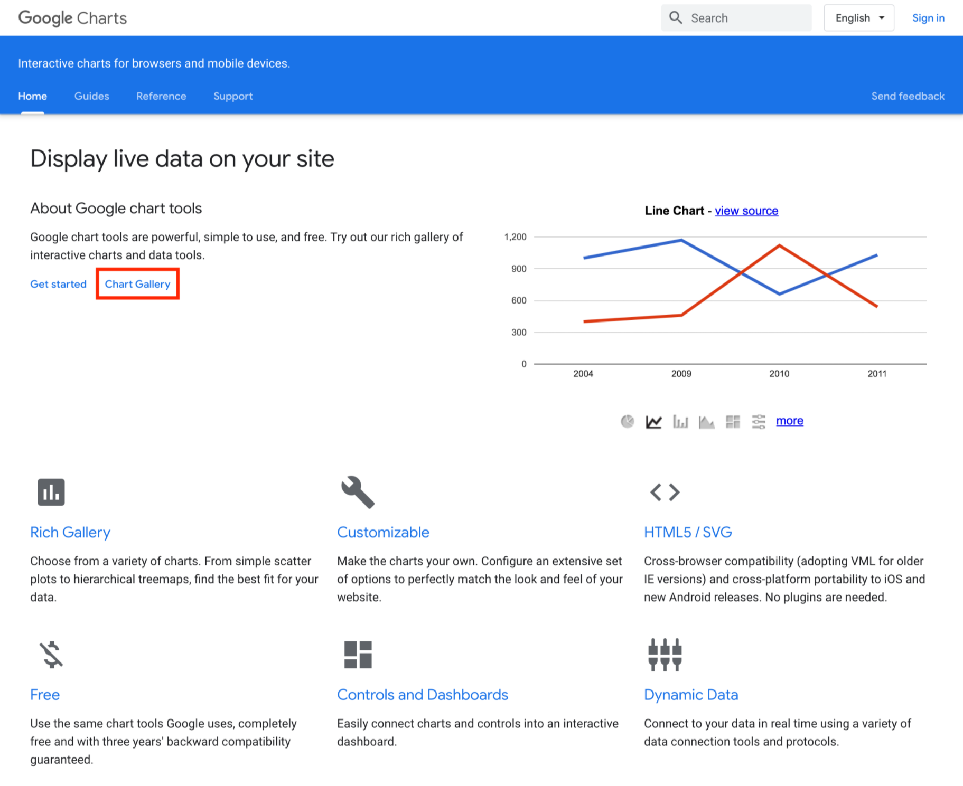Click the view source link
This screenshot has height=786, width=963.
[746, 211]
